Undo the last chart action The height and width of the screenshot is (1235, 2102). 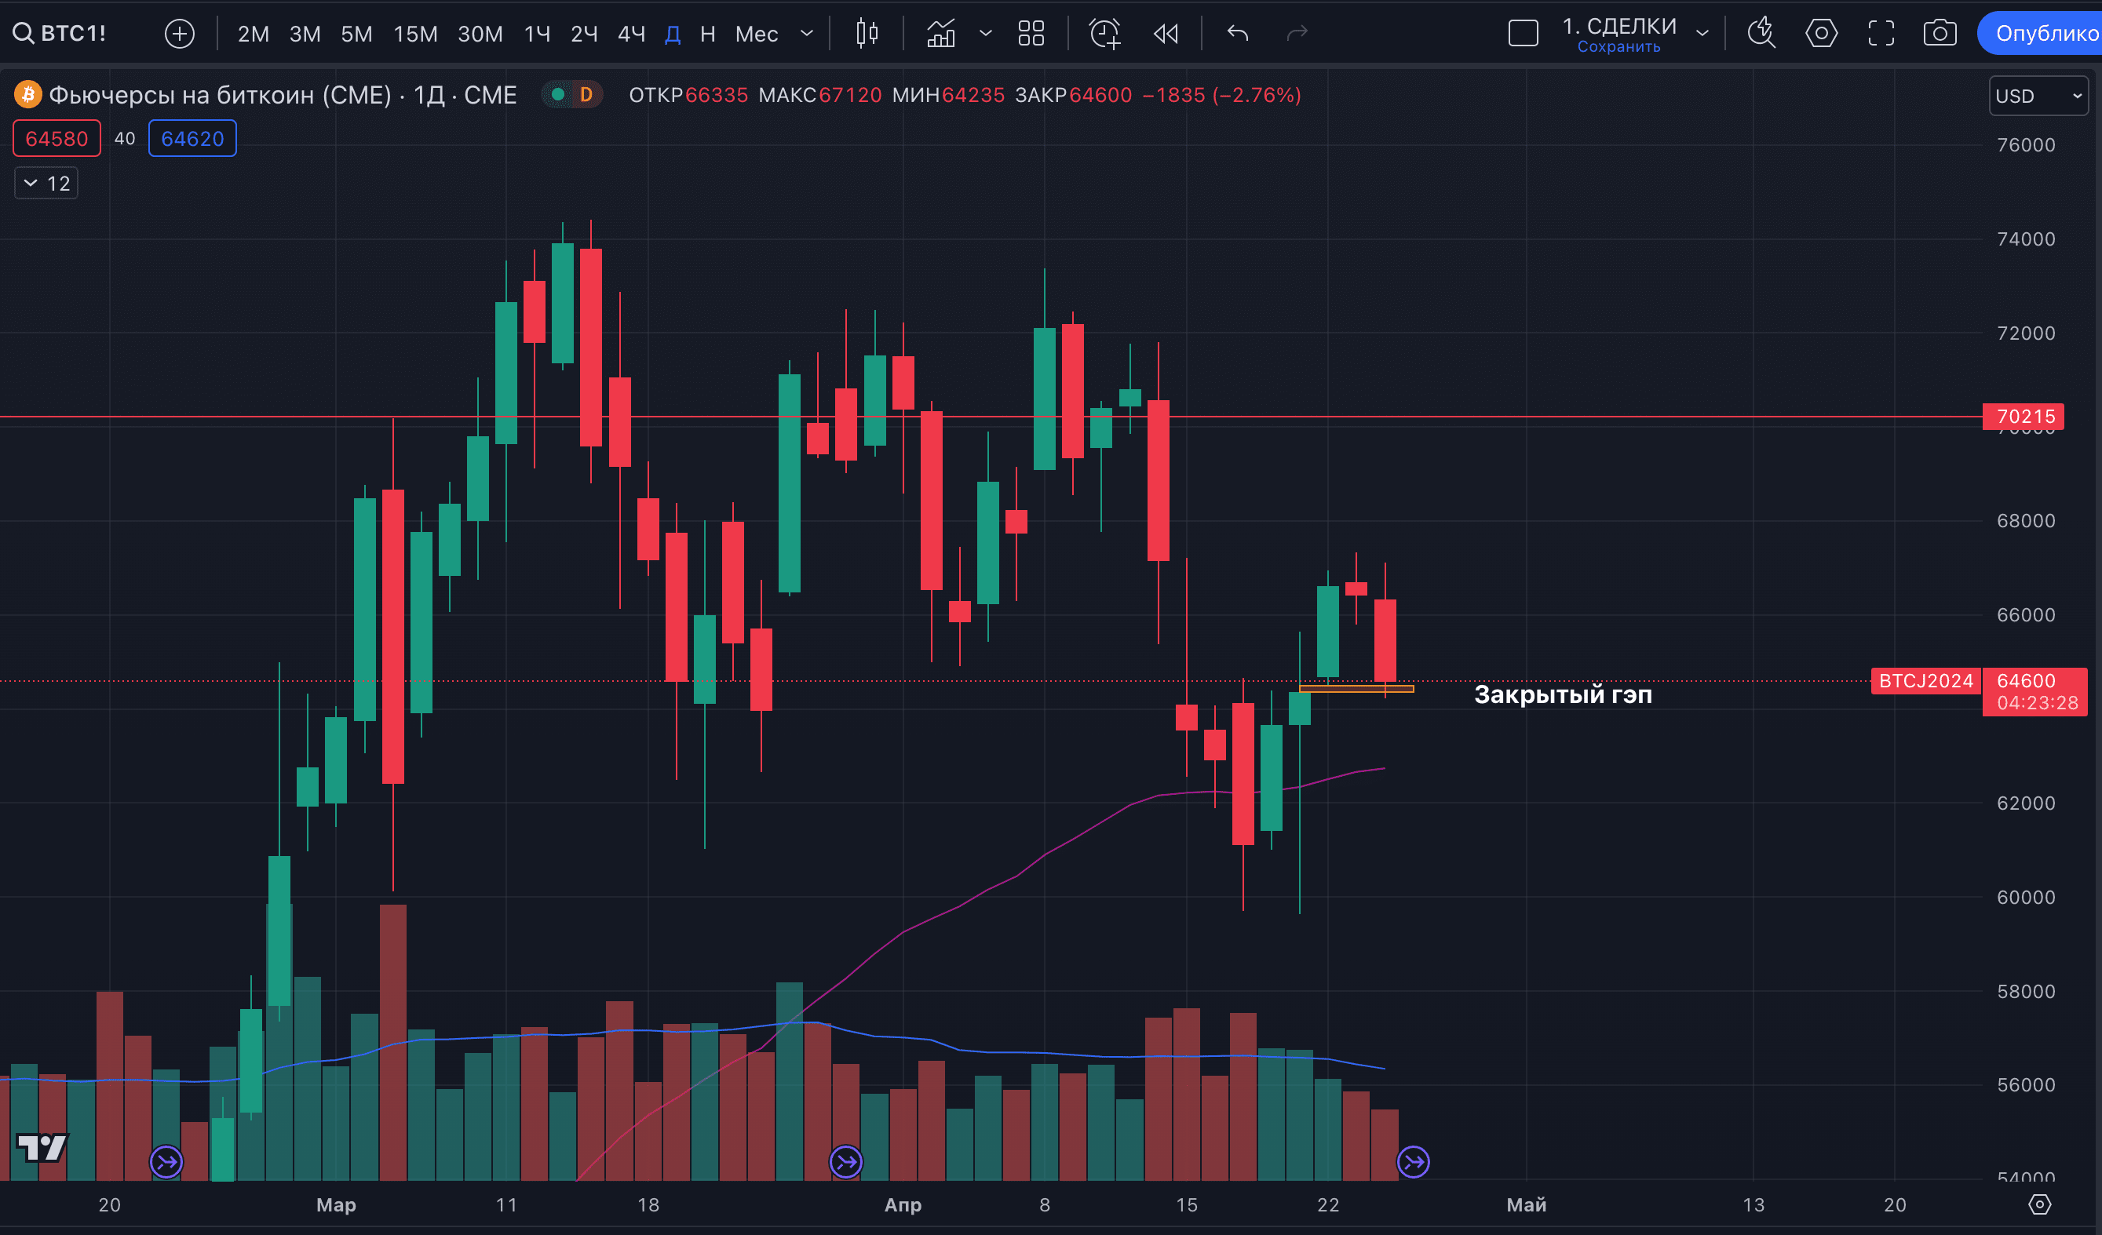1237,34
